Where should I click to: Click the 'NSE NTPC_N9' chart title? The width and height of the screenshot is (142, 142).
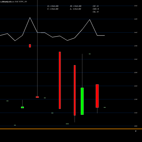21,2
